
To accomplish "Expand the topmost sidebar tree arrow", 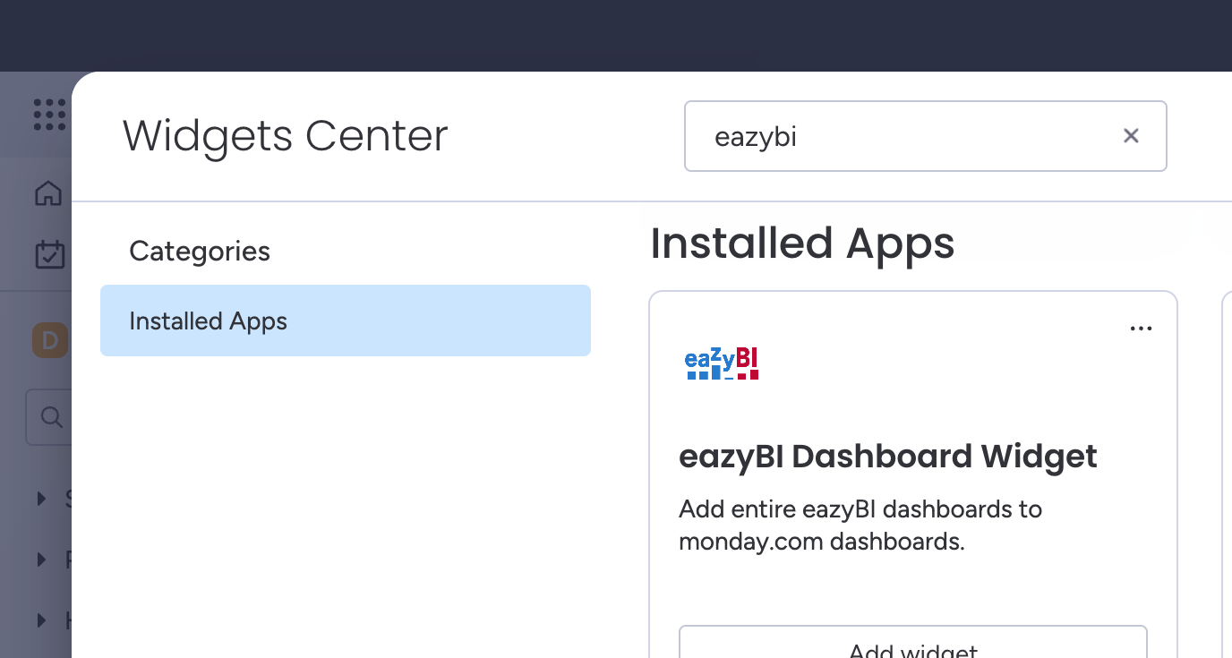I will [x=41, y=499].
